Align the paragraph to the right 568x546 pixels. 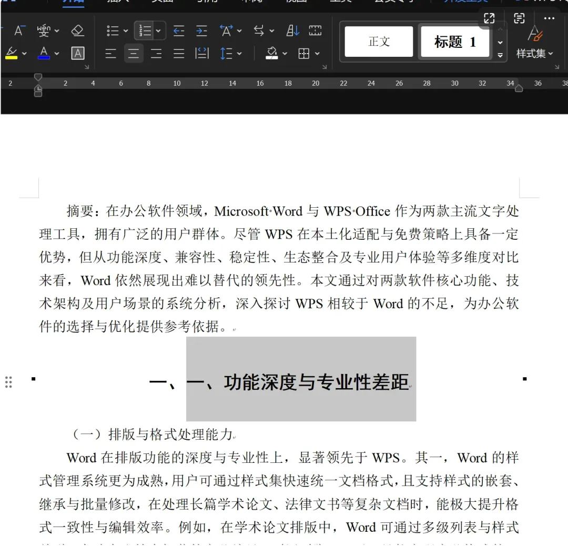(156, 54)
